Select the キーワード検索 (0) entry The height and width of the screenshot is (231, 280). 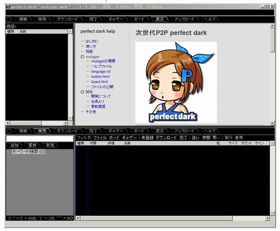point(28,152)
